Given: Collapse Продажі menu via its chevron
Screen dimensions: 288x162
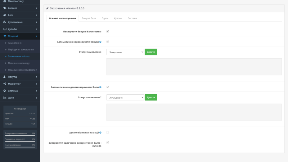Looking at the screenshot, I should click(x=37, y=36).
